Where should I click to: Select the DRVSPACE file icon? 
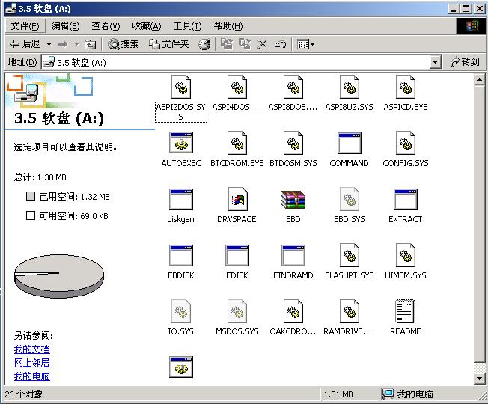(237, 199)
